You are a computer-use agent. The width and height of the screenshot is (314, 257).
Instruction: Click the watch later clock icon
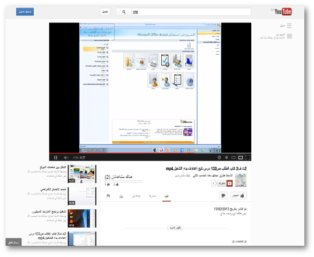point(227,157)
